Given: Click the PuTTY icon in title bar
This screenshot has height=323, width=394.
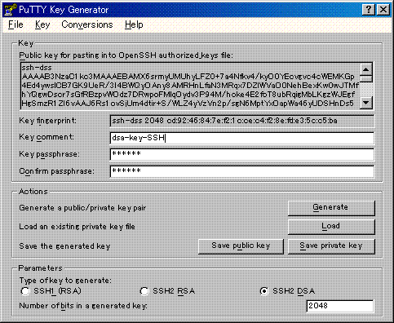Looking at the screenshot, I should tap(10, 10).
